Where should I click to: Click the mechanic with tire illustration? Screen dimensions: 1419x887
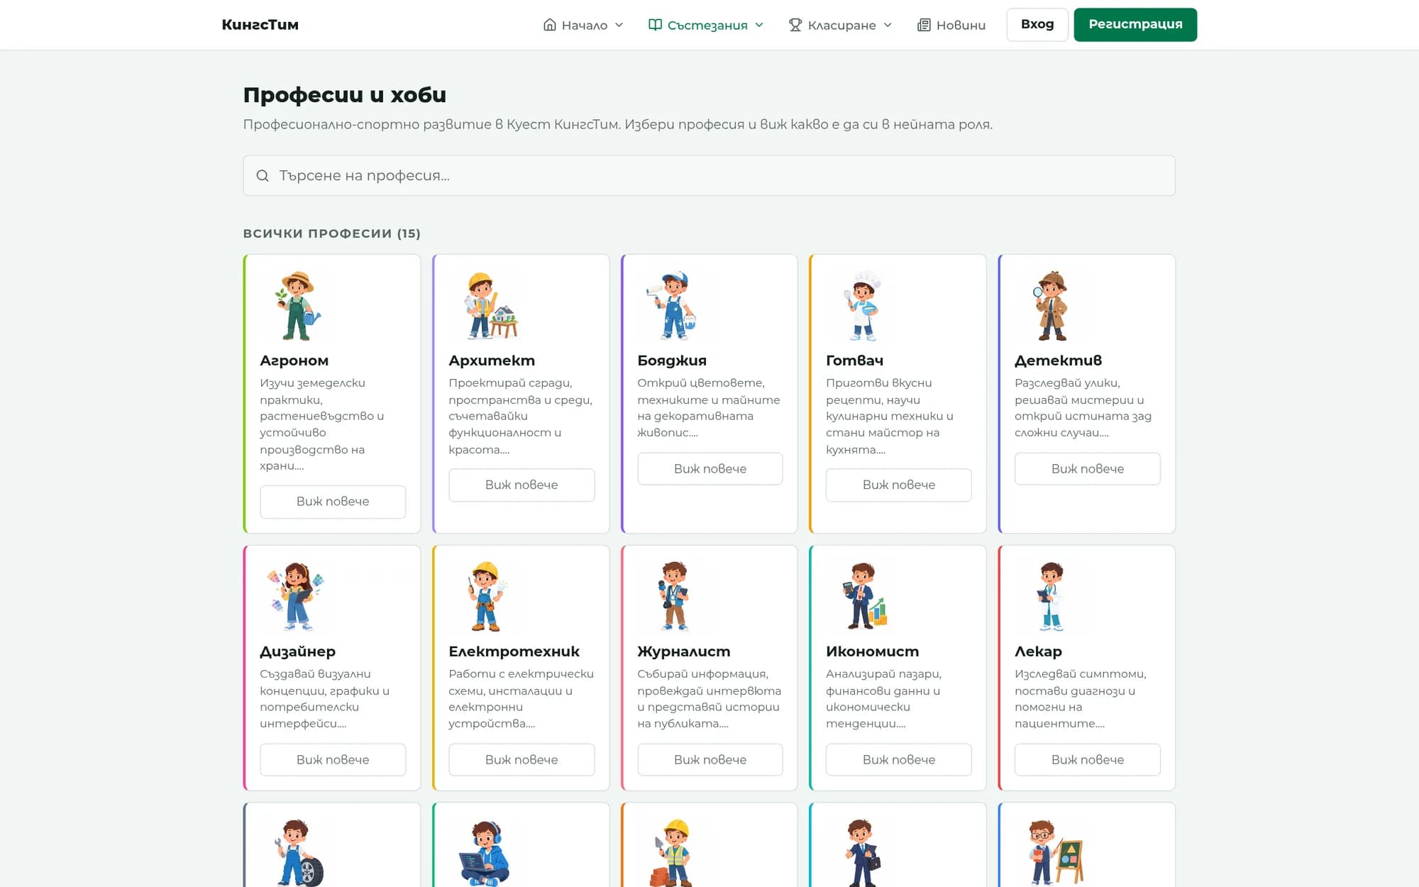tap(299, 853)
